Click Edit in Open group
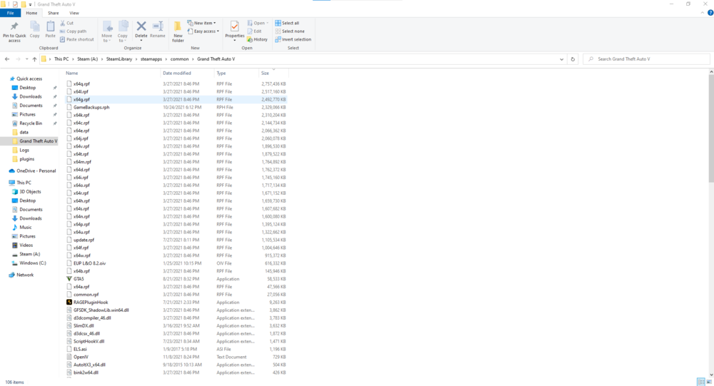 [255, 31]
